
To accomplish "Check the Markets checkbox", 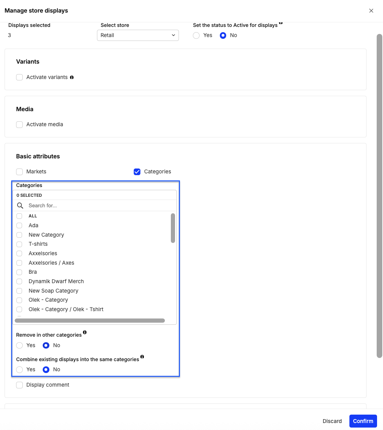I will tap(20, 172).
